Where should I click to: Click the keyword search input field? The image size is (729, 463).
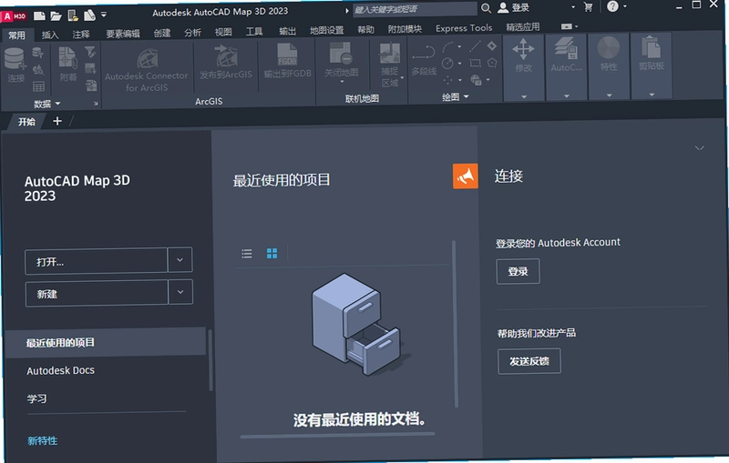tap(415, 9)
